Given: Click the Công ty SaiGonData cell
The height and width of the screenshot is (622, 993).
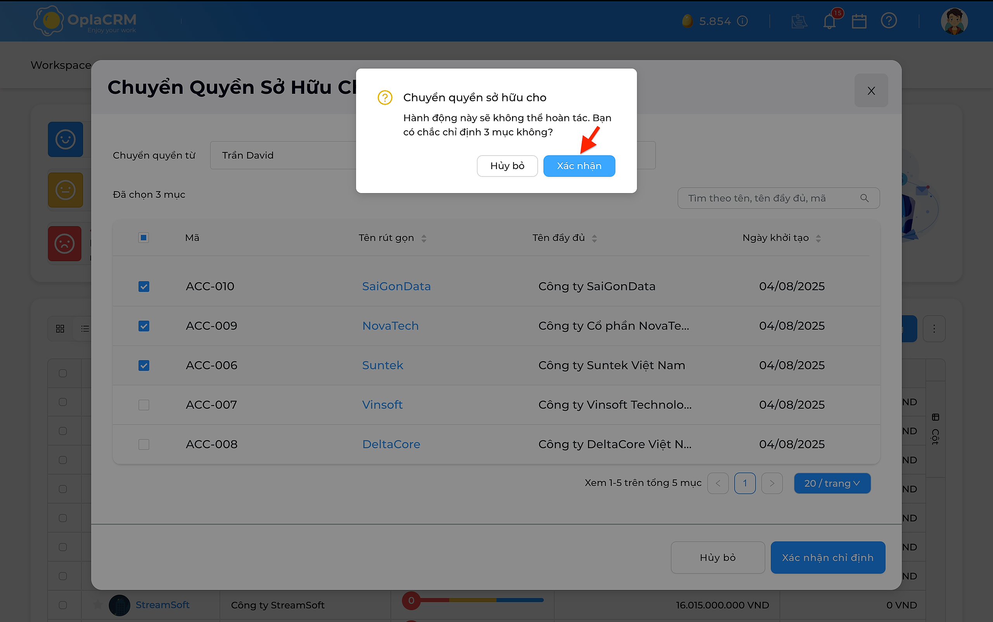Looking at the screenshot, I should click(597, 286).
